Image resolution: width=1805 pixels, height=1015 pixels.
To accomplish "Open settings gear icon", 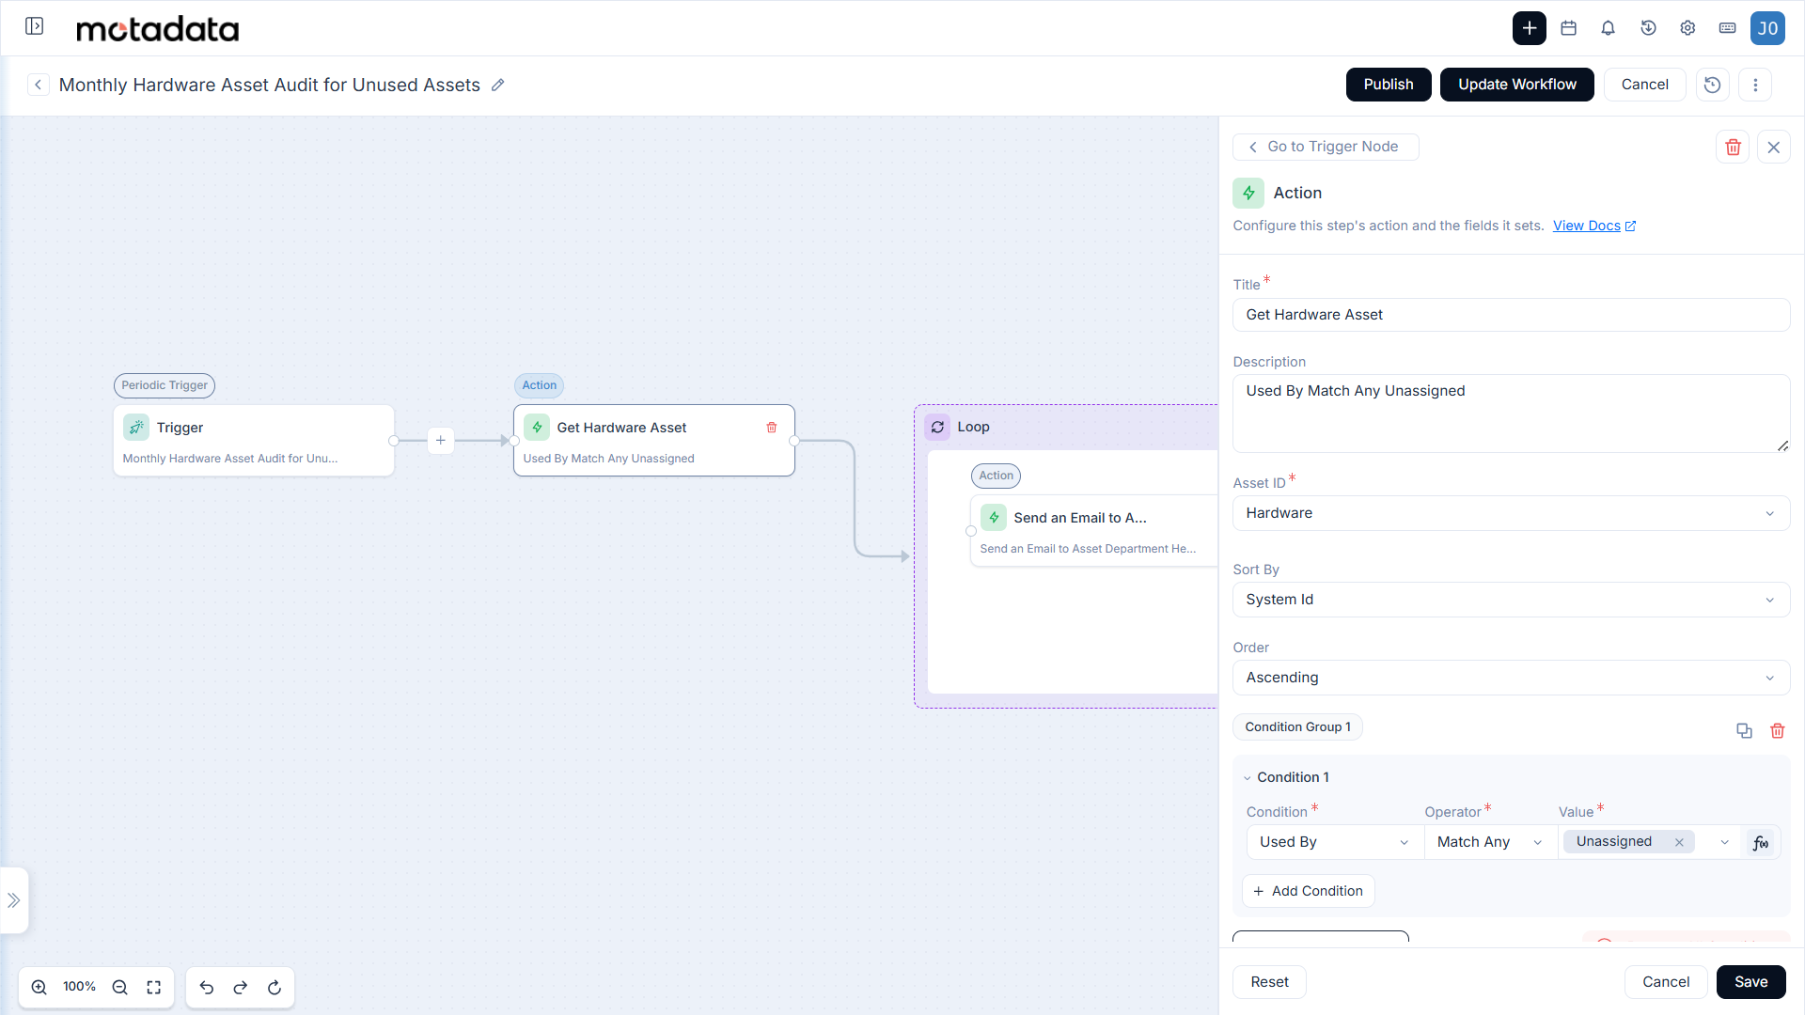I will click(1687, 28).
